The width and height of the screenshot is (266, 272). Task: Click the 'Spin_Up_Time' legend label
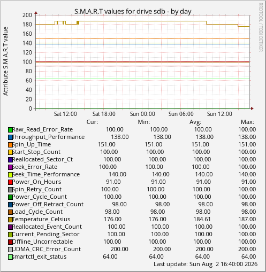[x=32, y=144]
